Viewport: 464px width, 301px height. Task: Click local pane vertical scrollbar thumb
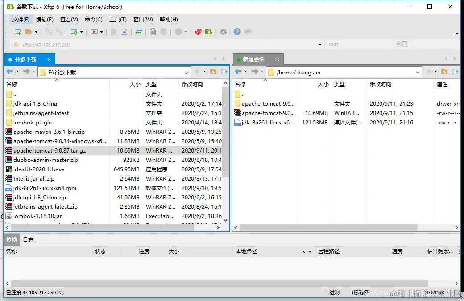coord(225,132)
